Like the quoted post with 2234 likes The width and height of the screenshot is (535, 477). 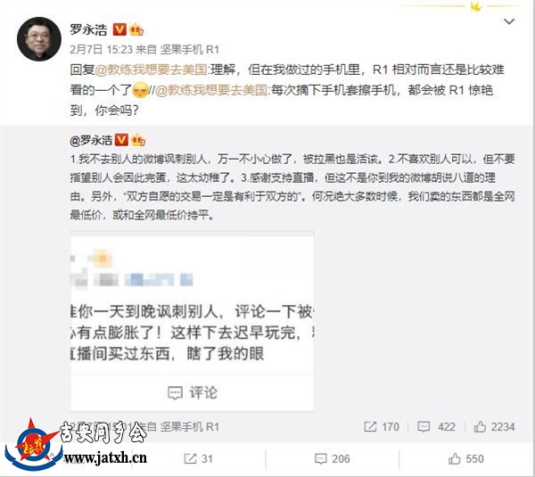(494, 426)
